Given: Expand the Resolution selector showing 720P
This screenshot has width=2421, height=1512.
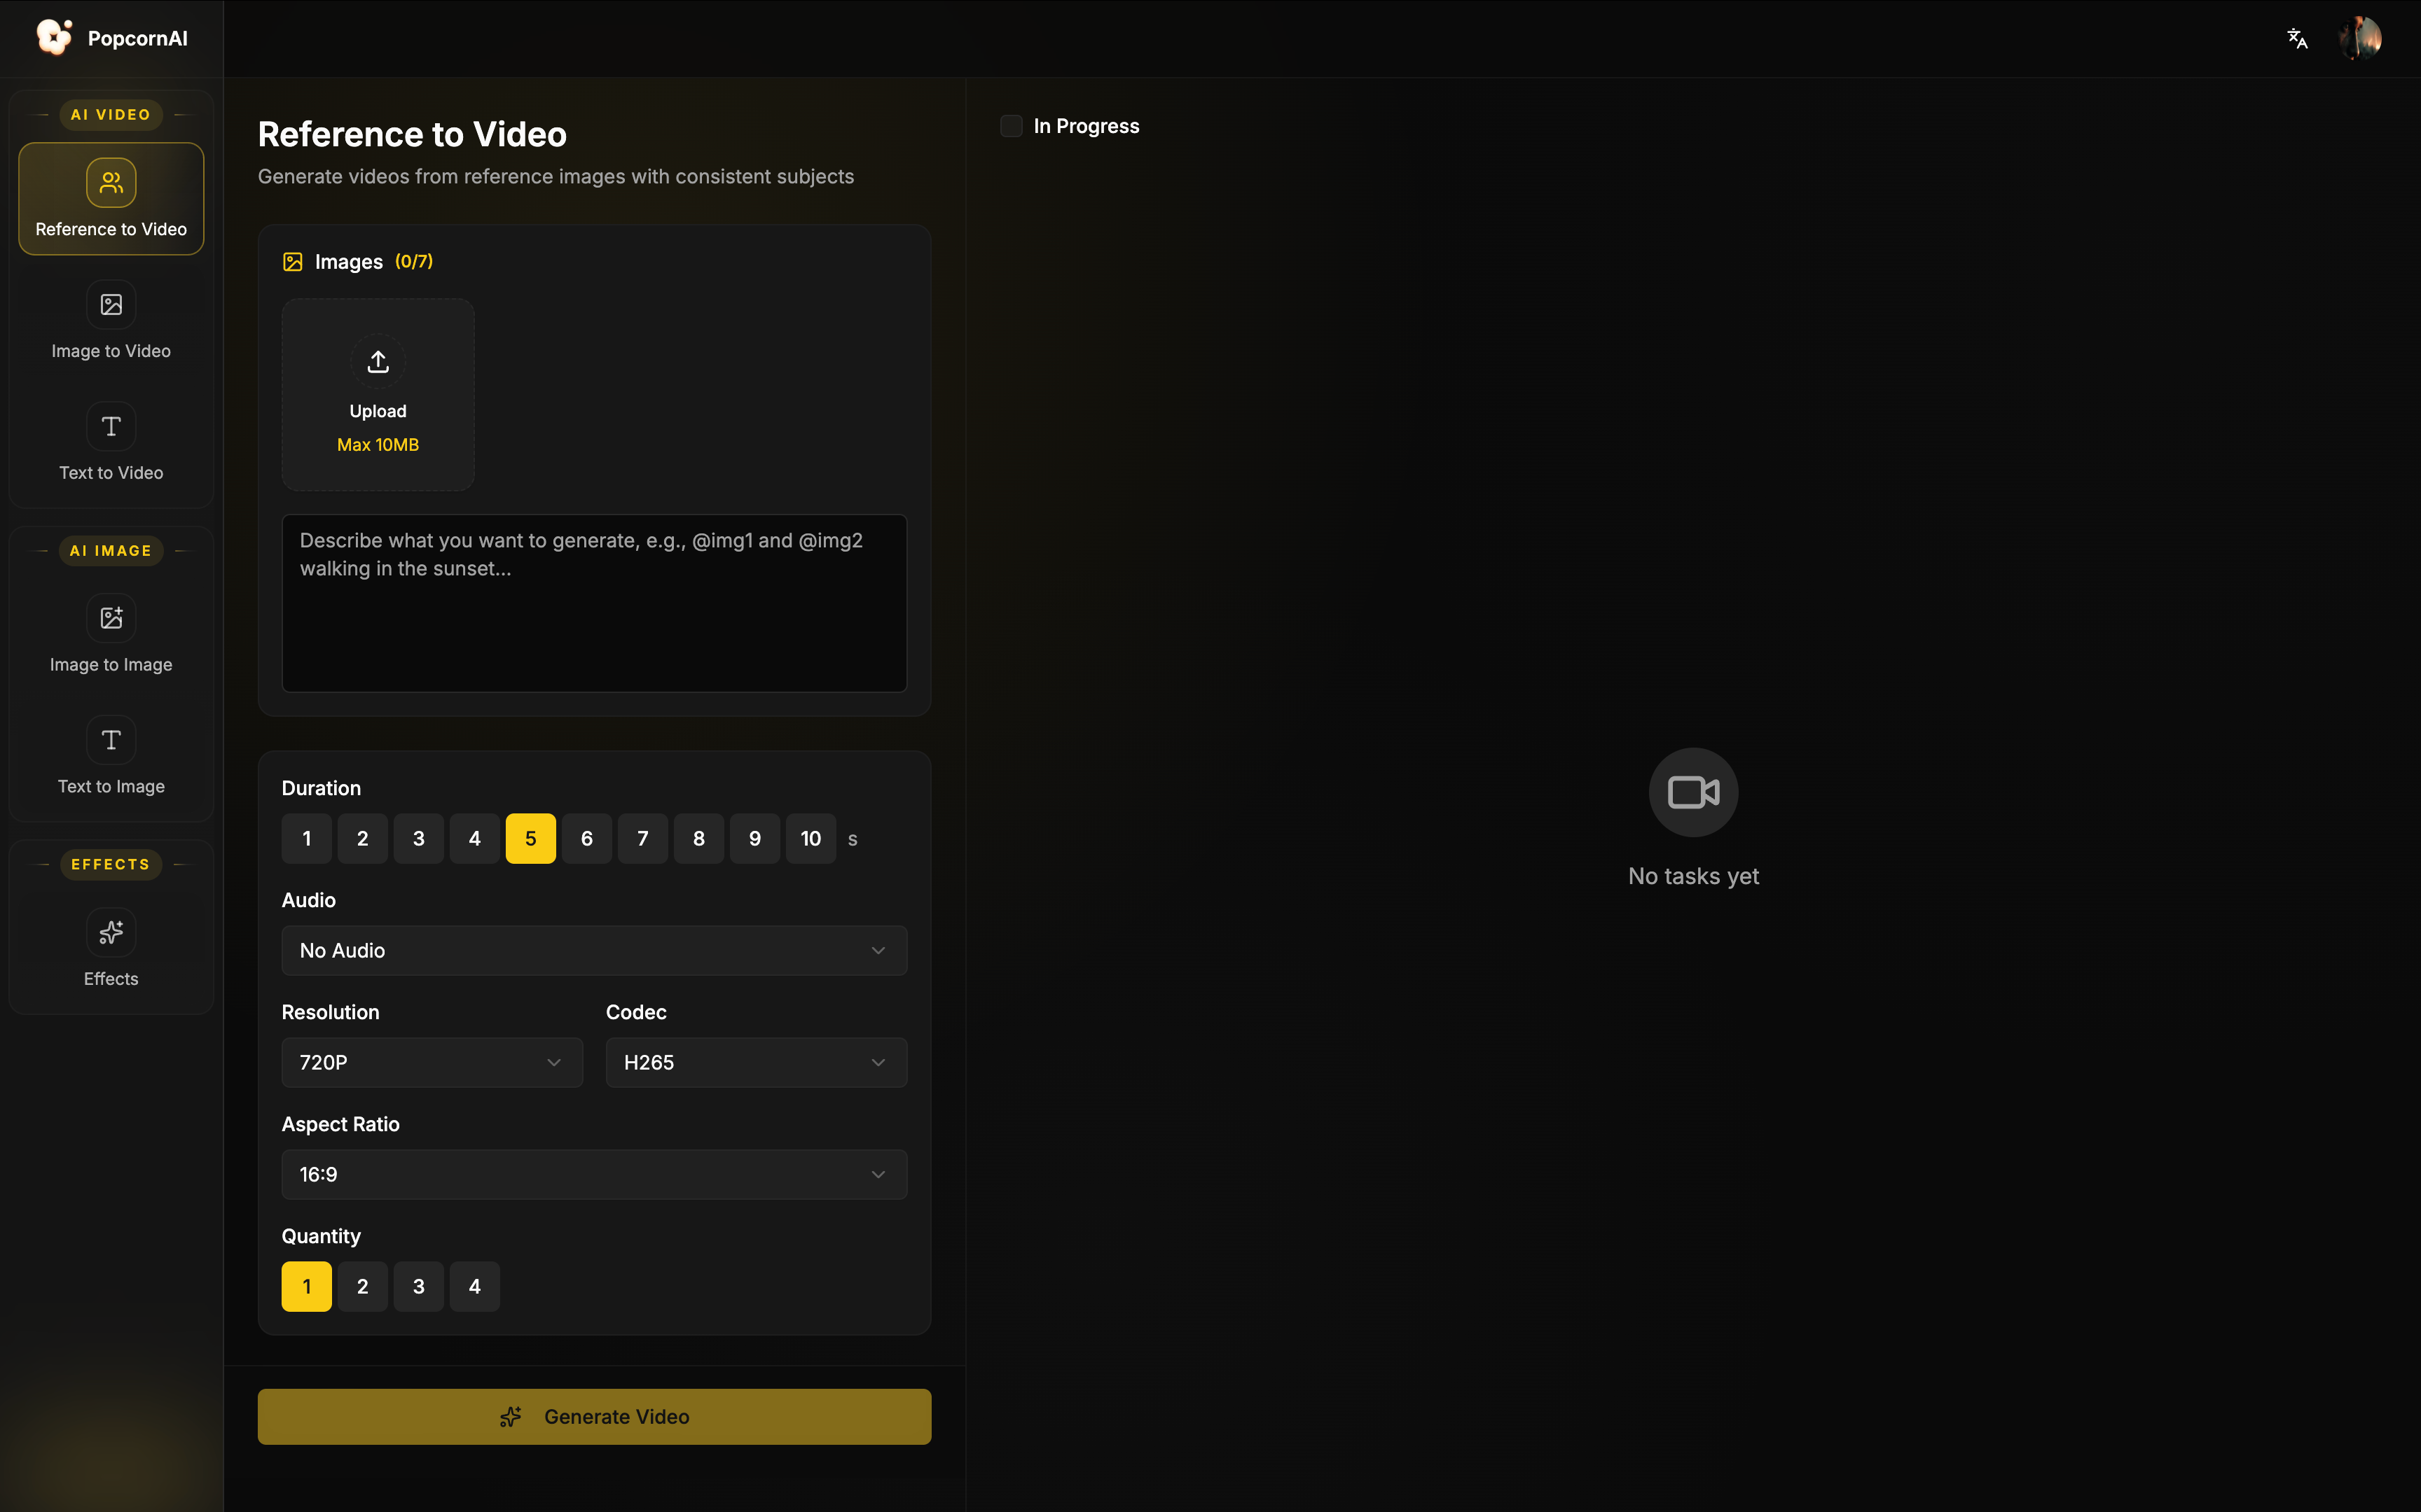Looking at the screenshot, I should click(432, 1062).
